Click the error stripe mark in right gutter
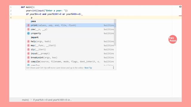Screen dimensions: 191x107 (x=180, y=16)
